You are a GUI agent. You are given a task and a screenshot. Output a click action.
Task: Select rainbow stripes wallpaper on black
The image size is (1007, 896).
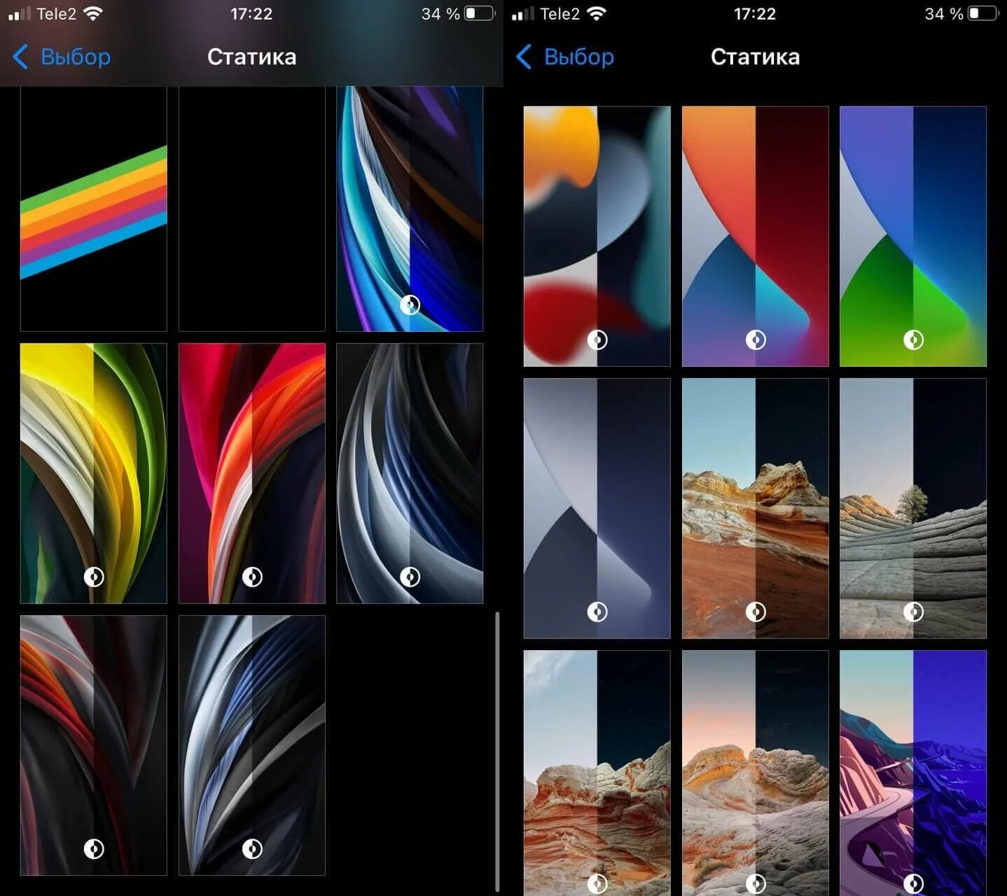click(x=94, y=209)
